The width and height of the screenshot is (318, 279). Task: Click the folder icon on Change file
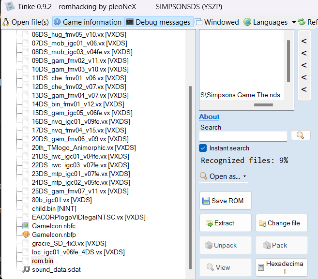coord(262,223)
